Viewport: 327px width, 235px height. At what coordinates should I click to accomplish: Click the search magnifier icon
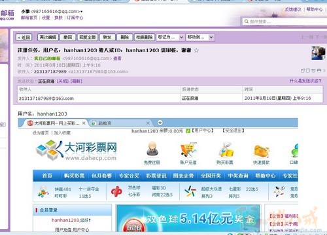[x=247, y=22]
